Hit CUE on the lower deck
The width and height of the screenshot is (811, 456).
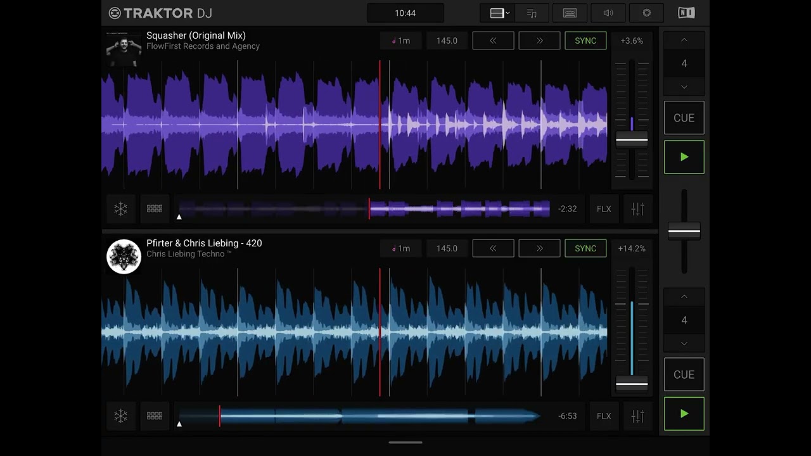(684, 374)
